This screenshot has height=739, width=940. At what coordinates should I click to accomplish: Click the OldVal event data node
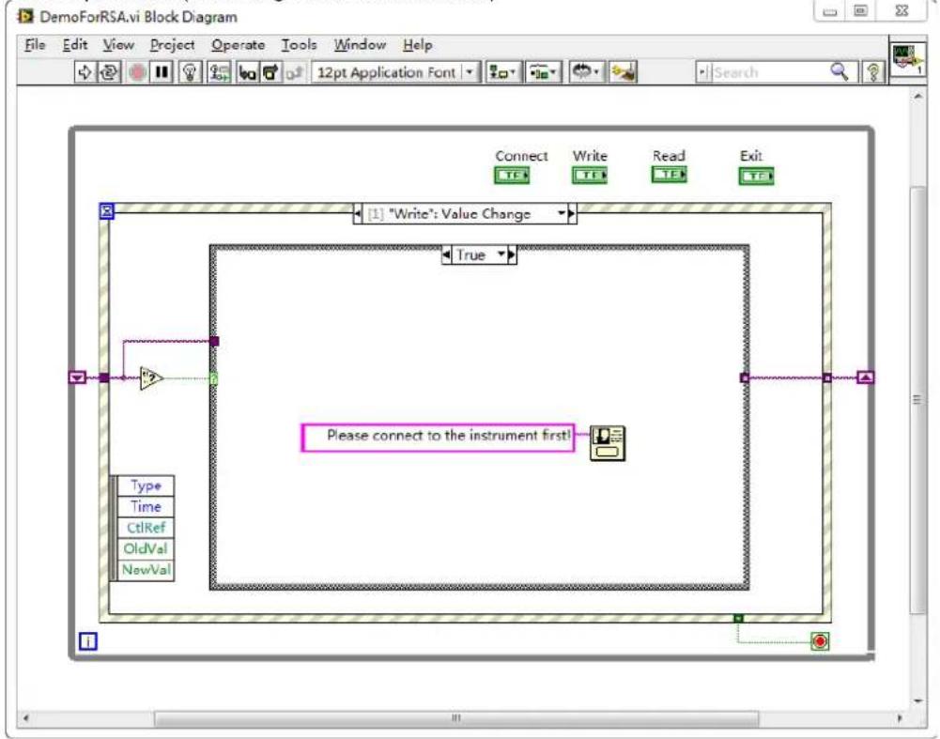point(146,548)
